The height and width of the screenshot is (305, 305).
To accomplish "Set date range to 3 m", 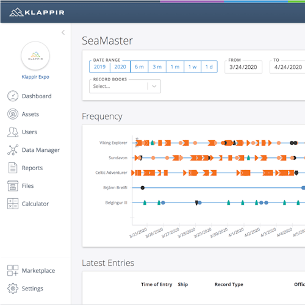I will (x=157, y=66).
